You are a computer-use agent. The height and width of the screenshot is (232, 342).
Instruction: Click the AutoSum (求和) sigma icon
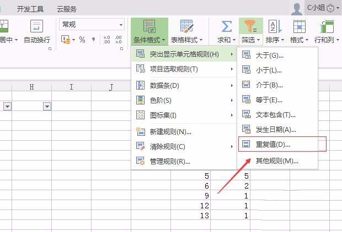coord(226,26)
